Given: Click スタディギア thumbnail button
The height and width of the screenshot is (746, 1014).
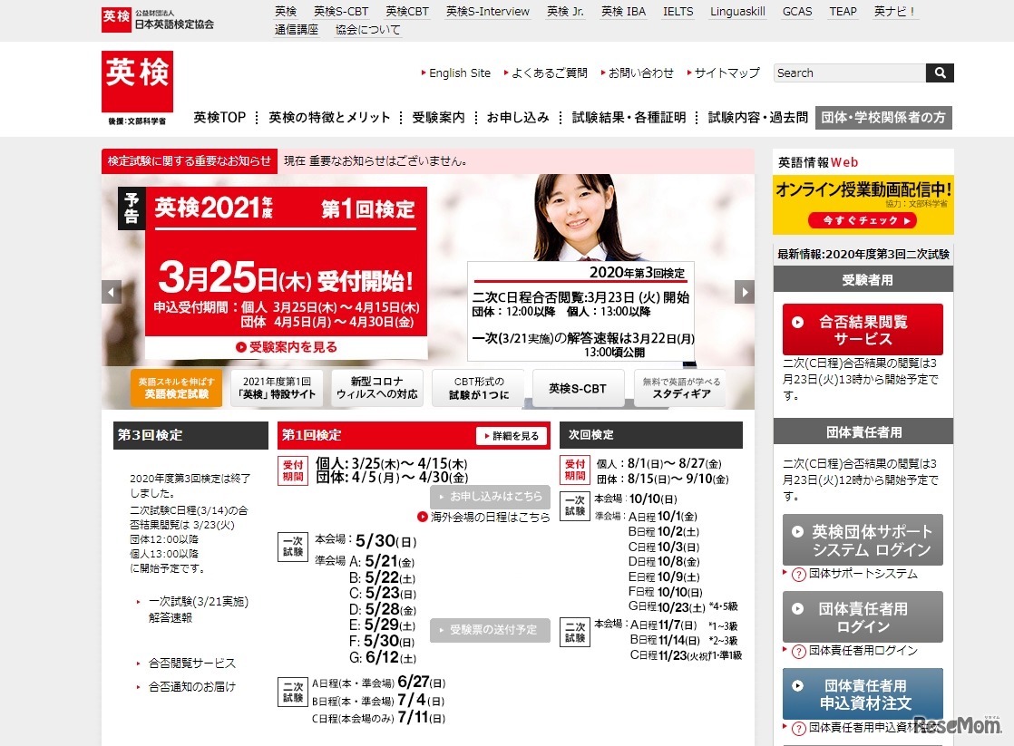Looking at the screenshot, I should click(x=681, y=388).
